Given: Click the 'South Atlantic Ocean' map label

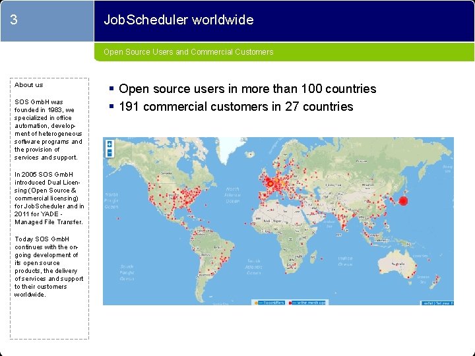Looking at the screenshot, I should click(253, 267).
